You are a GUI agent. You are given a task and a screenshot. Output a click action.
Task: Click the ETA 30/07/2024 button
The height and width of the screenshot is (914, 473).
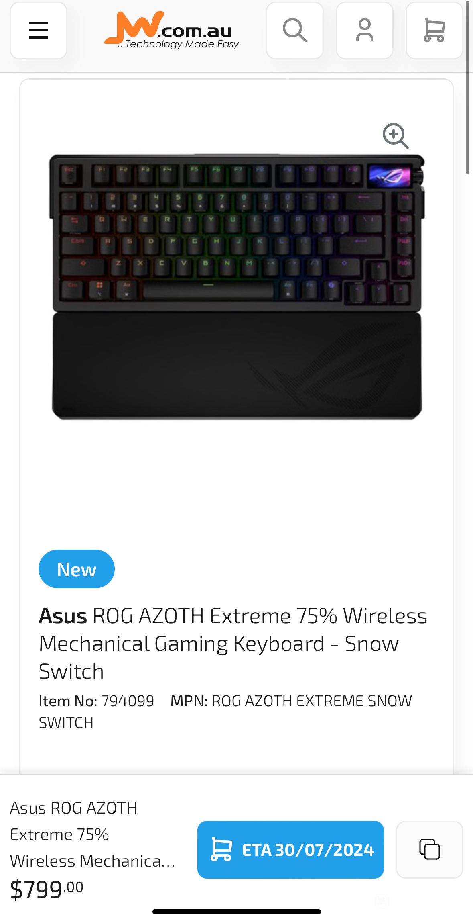(290, 849)
